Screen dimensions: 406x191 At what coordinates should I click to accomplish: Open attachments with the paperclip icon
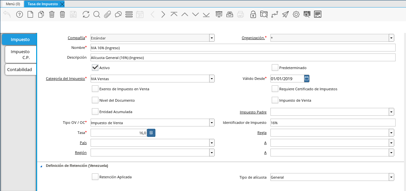pos(108,14)
